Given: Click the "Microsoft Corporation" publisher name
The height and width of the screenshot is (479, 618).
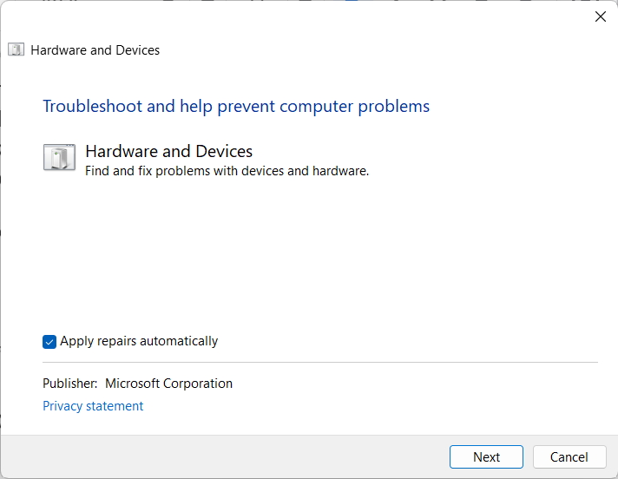Looking at the screenshot, I should coord(168,384).
